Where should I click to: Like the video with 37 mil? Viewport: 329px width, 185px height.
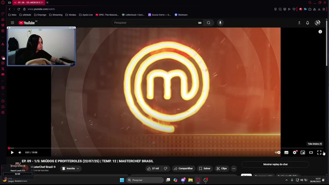click(153, 169)
